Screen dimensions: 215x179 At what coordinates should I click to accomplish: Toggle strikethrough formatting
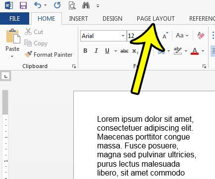[x=124, y=51]
